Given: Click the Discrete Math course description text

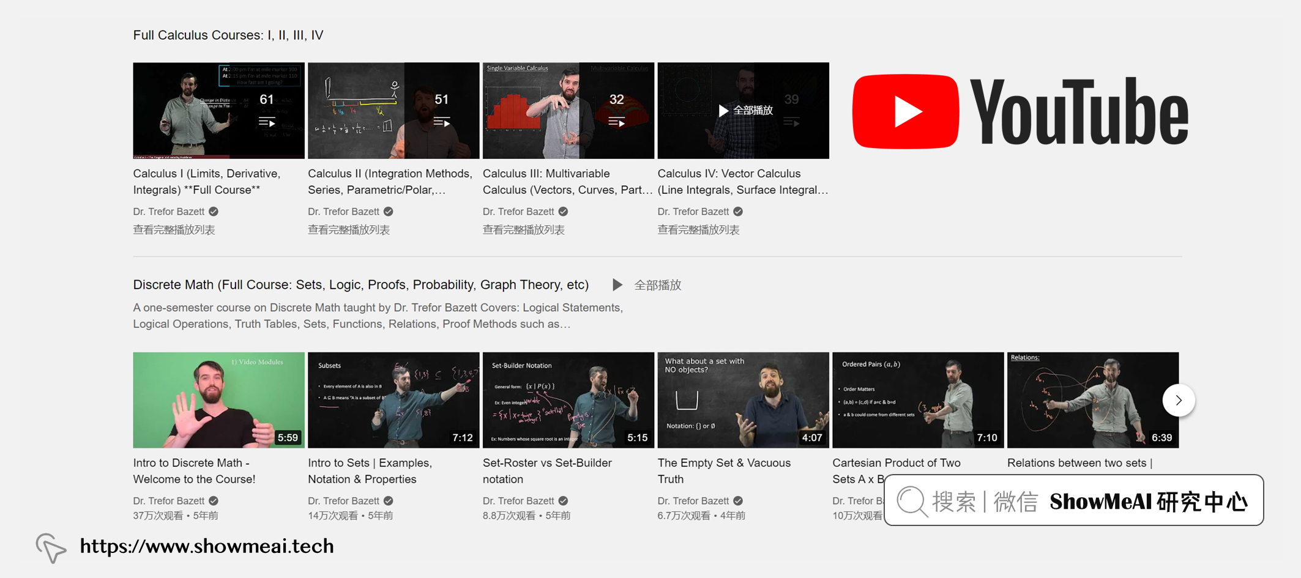Looking at the screenshot, I should click(x=378, y=316).
